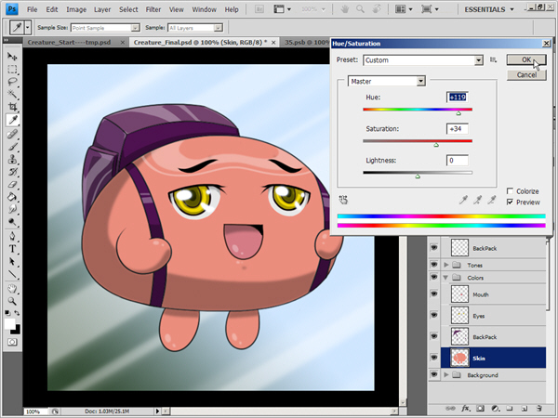
Task: Uncheck the Preview checkbox
Action: tap(510, 202)
